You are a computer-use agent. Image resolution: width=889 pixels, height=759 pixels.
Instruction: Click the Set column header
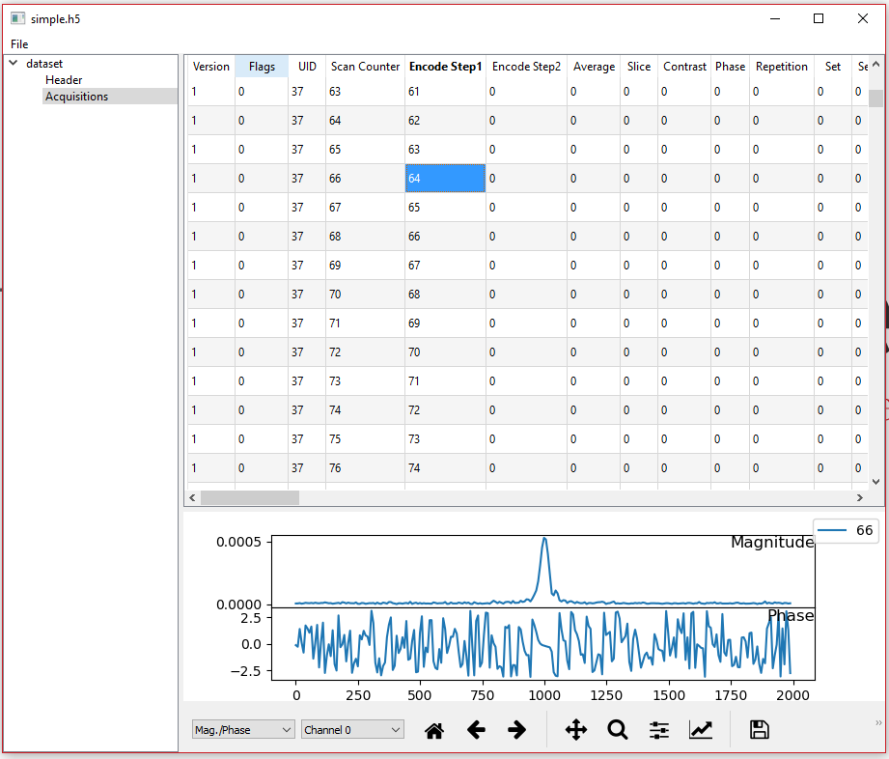pos(833,67)
